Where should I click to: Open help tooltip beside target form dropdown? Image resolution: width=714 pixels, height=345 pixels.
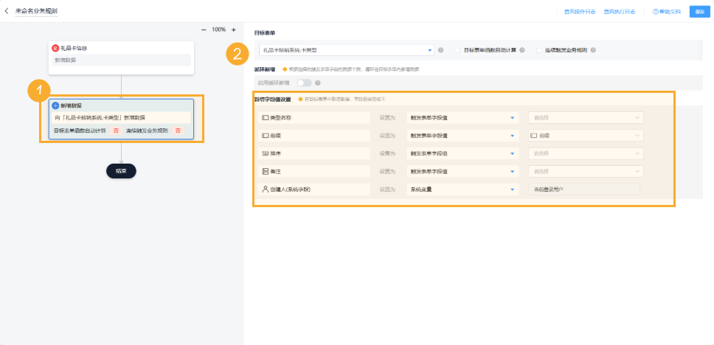click(441, 50)
